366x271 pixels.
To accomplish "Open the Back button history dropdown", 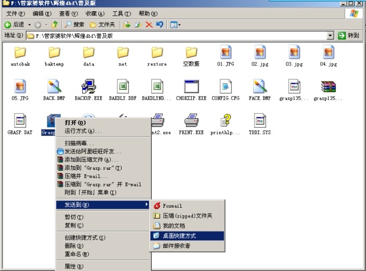I will tap(30, 24).
